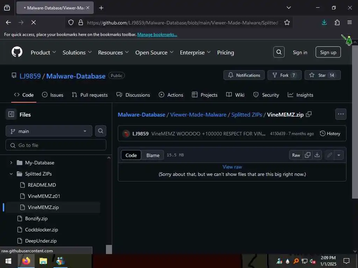Open the Firefox hamburger application menu
Image resolution: width=358 pixels, height=268 pixels.
tap(350, 22)
